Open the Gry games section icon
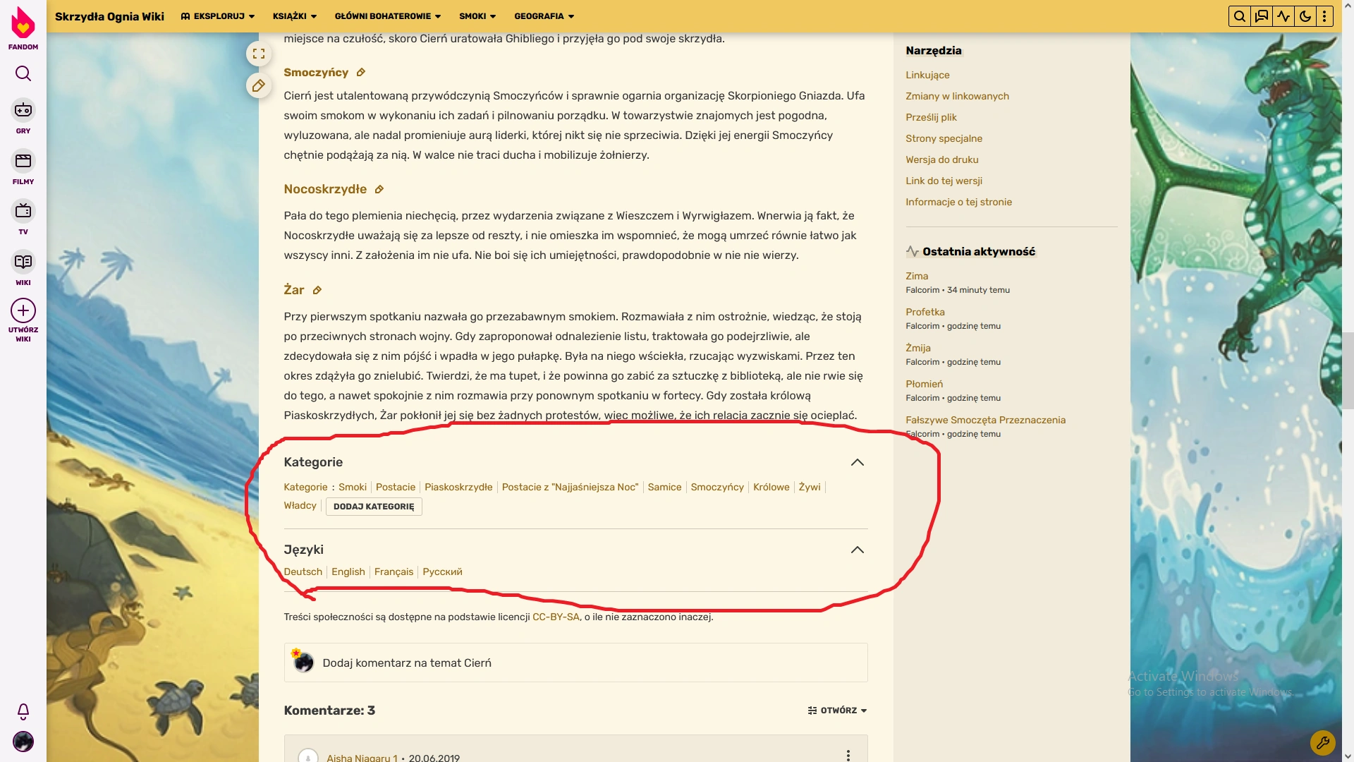This screenshot has width=1354, height=762. pyautogui.click(x=23, y=110)
